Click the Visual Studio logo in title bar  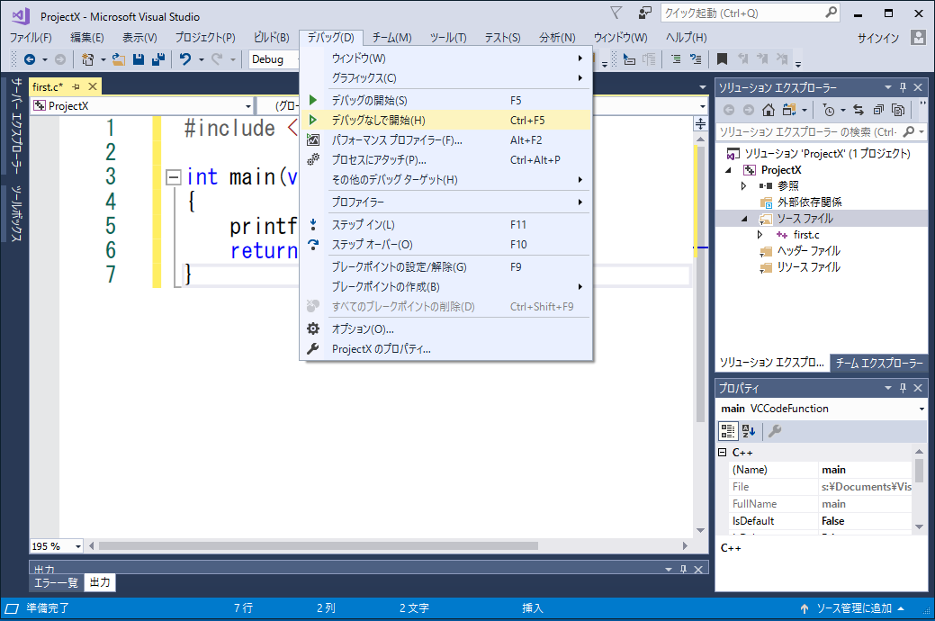[21, 15]
